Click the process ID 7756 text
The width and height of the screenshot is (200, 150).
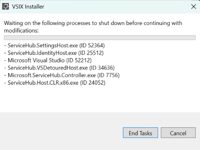pos(108,75)
